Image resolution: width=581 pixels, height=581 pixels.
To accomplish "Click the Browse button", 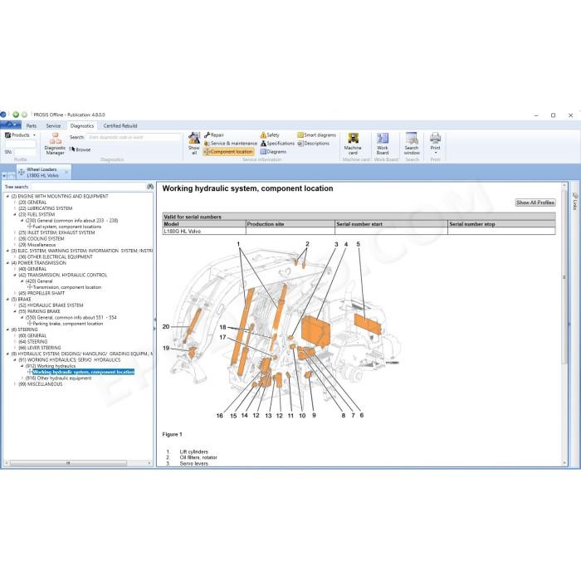I will (x=83, y=149).
